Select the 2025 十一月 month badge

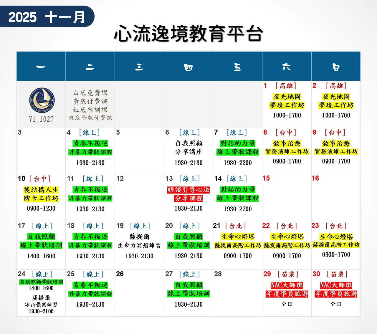pos(47,17)
